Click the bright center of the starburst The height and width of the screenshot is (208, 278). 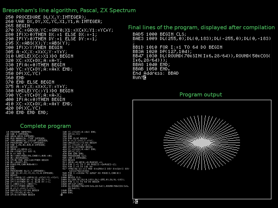pyautogui.click(x=202, y=142)
